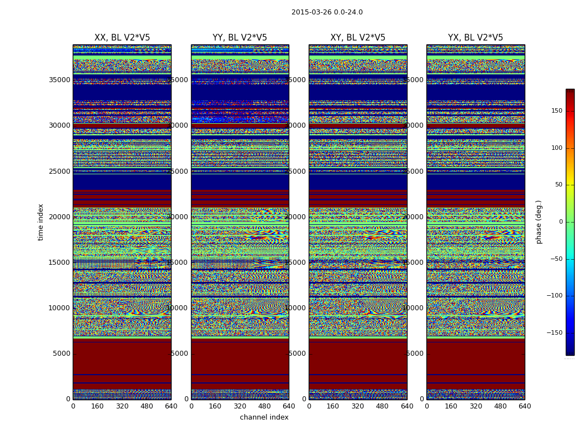Click colorbar tick label '100'
Screen dimensions: 583x444
557,148
